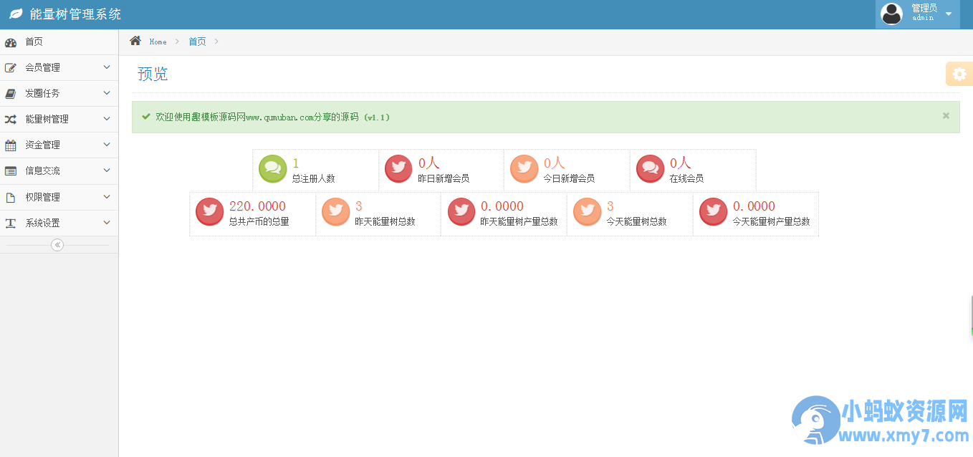Expand the 发圈任务 chevron arrow
Image resolution: width=973 pixels, height=457 pixels.
pos(107,93)
